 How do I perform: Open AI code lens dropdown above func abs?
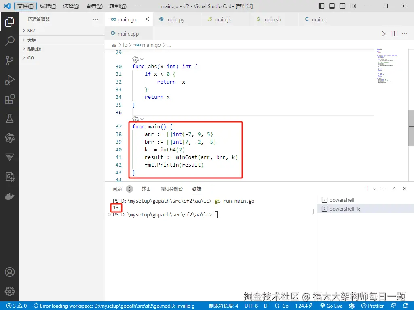pyautogui.click(x=138, y=59)
